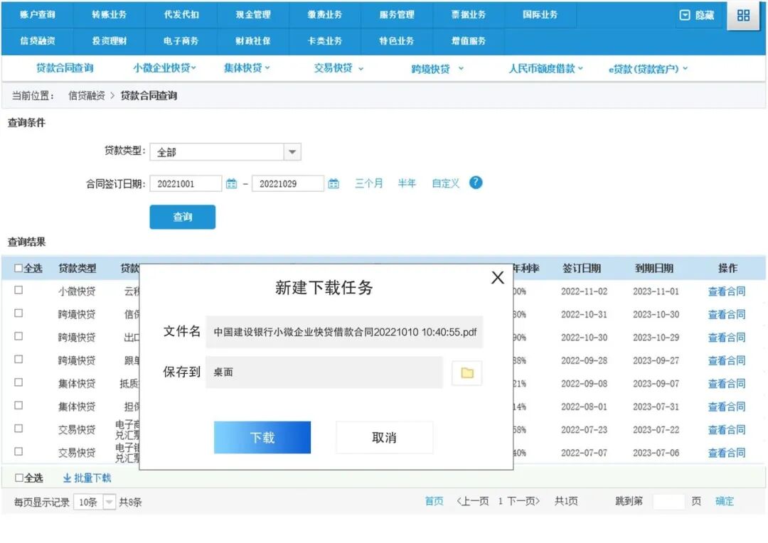Open the 现金管理 menu
Viewport: 768px width, 543px height.
(252, 15)
